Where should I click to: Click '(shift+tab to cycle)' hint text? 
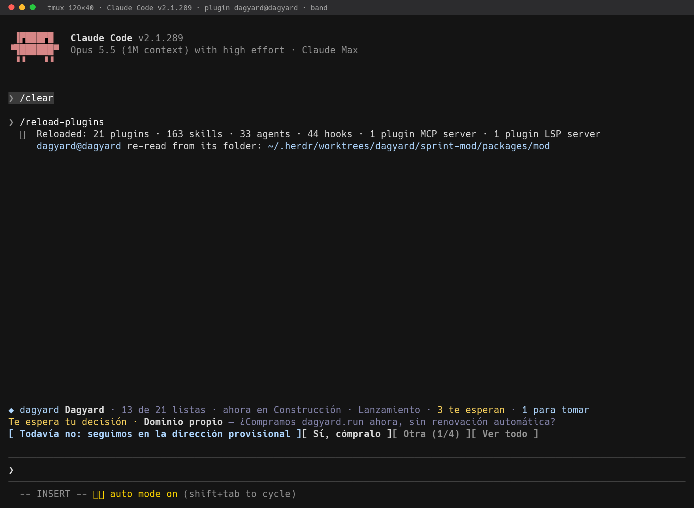(x=240, y=494)
